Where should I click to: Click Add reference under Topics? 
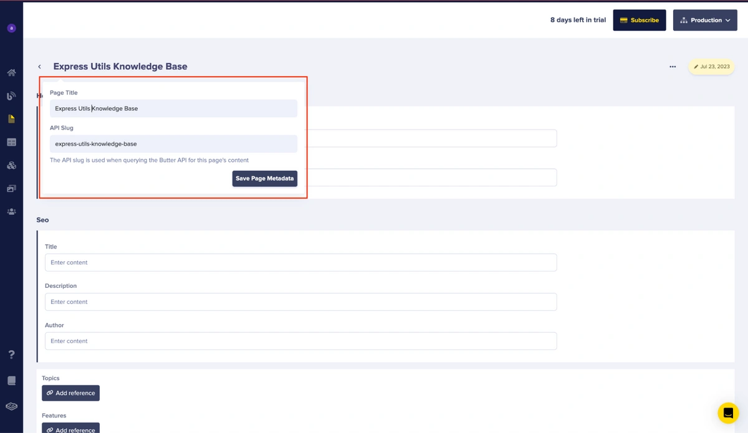pos(70,393)
